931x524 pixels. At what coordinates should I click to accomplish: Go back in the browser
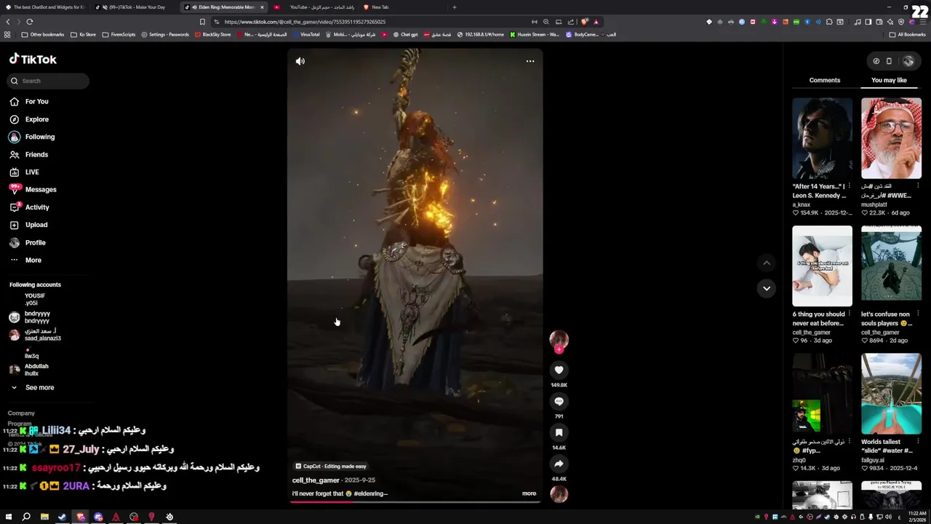tap(8, 22)
